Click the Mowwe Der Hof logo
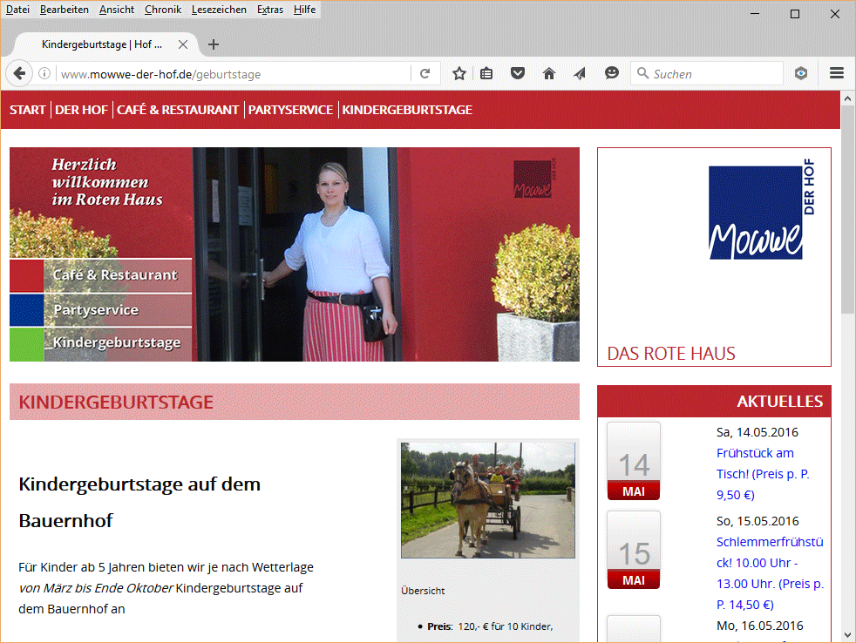This screenshot has height=643, width=856. 762,210
